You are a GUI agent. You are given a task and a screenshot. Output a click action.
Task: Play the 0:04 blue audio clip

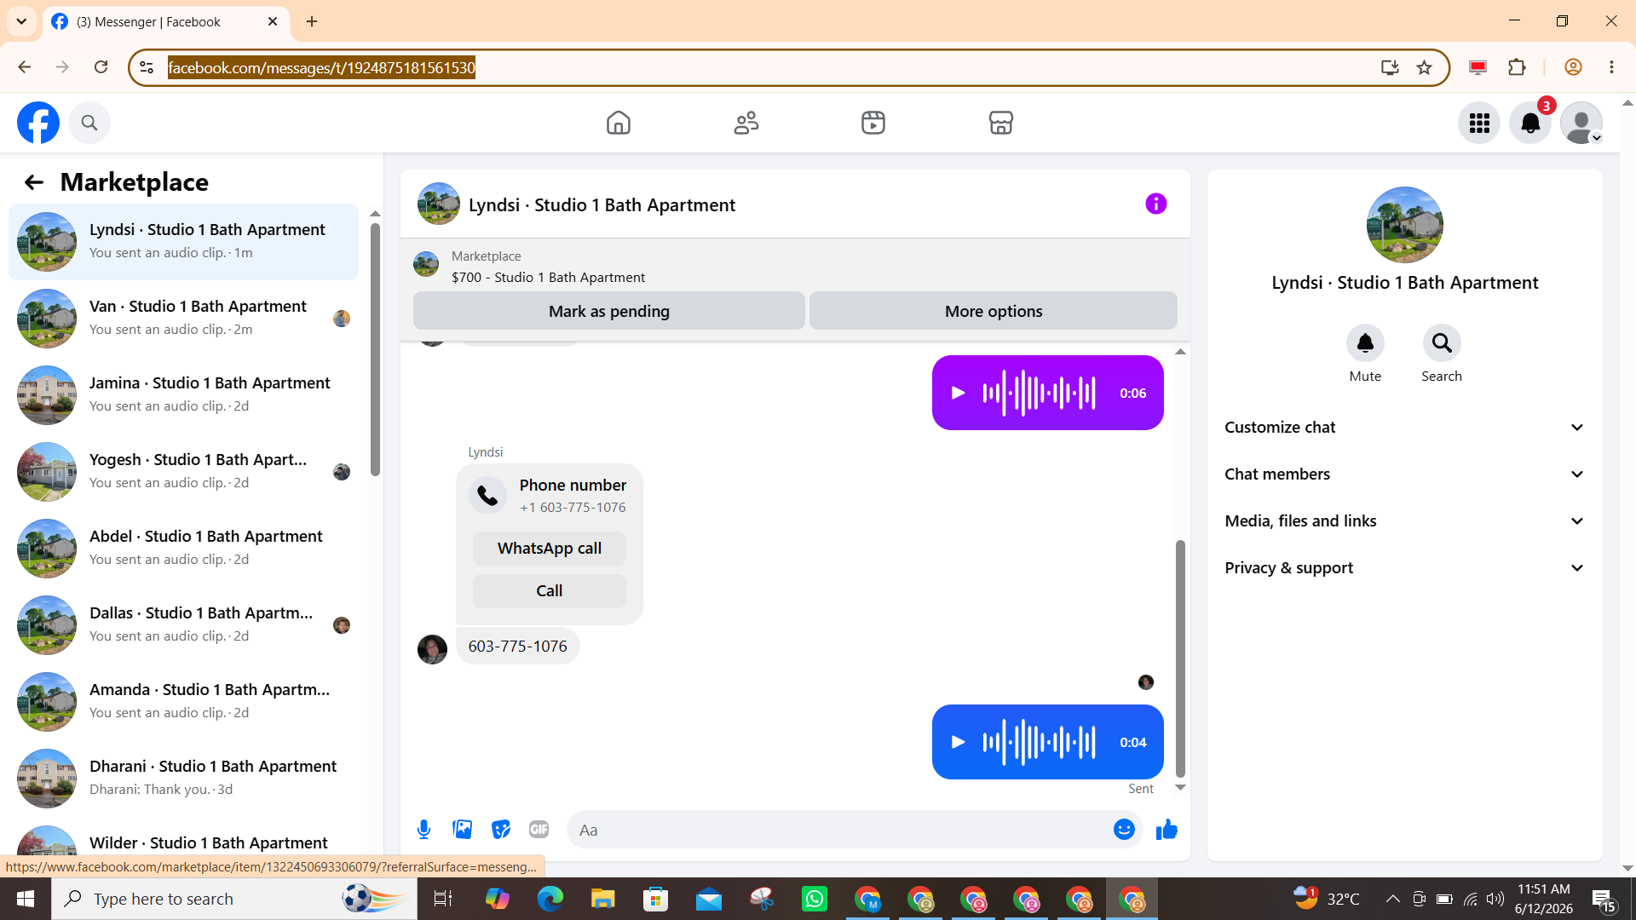tap(958, 742)
